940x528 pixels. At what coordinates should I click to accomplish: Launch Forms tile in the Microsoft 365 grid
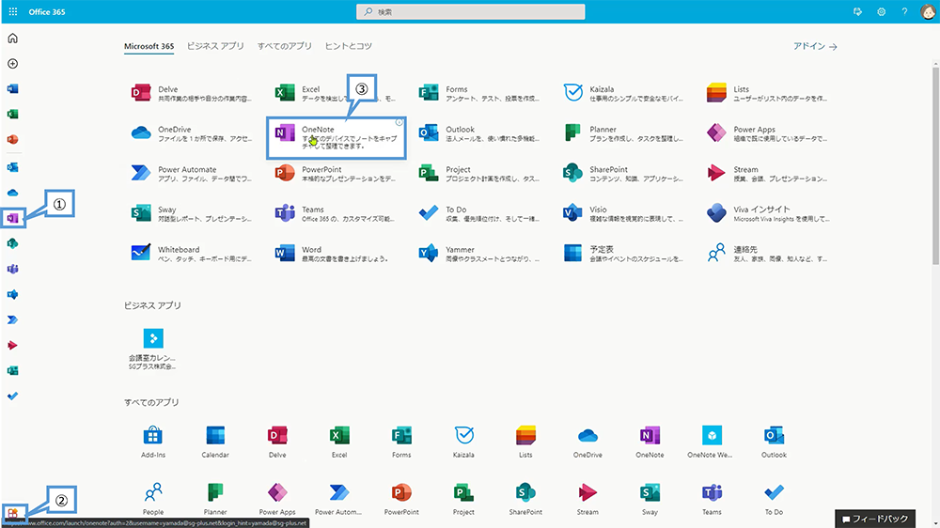click(479, 93)
